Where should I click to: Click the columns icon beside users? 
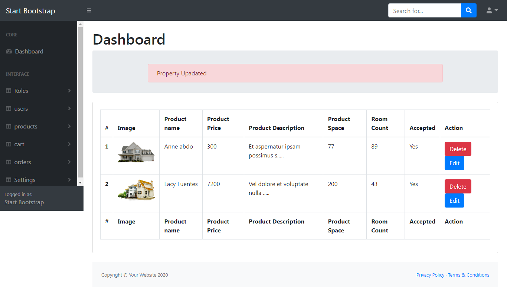pos(9,109)
